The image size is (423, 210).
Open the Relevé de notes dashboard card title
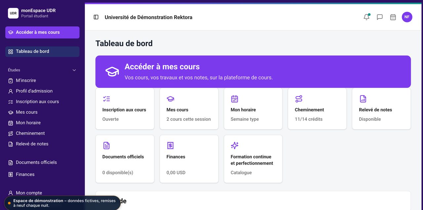[x=375, y=110]
